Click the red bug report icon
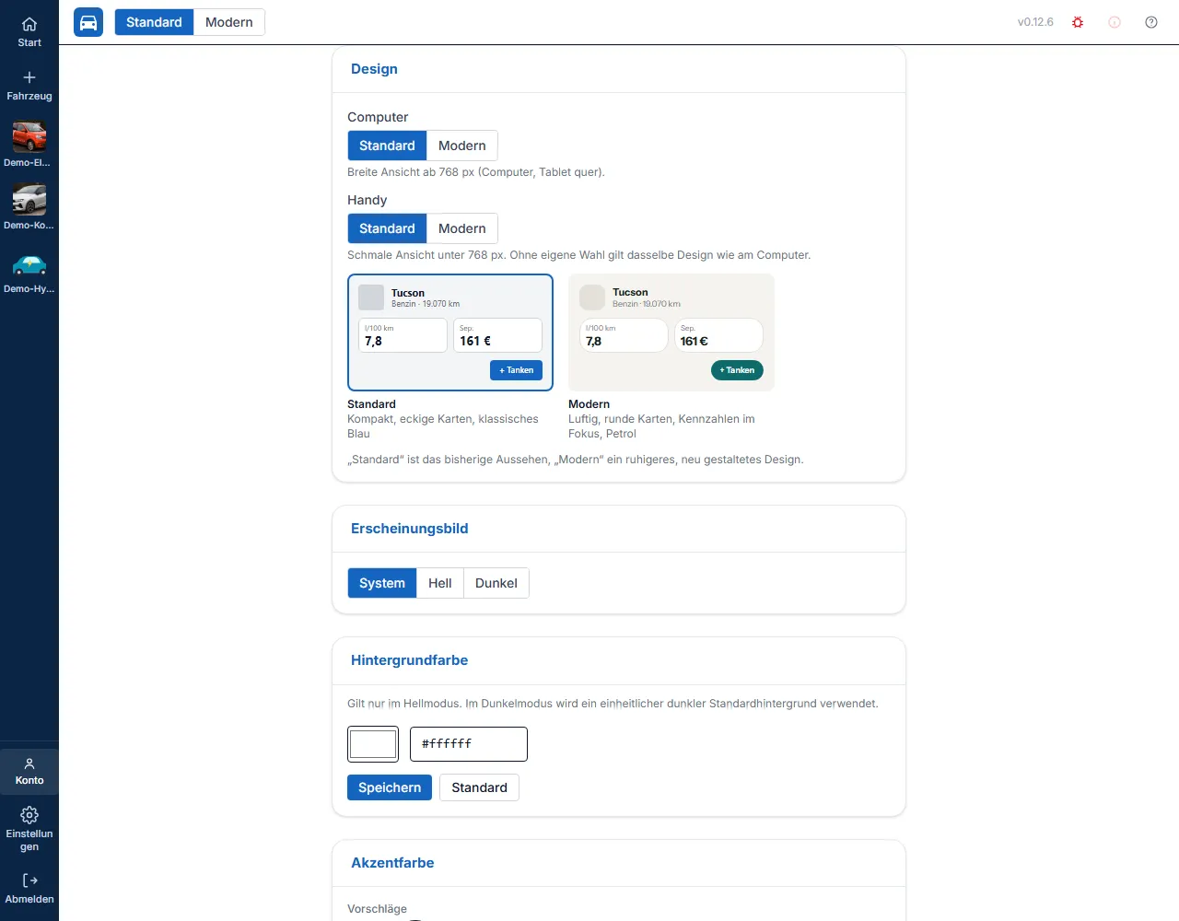 click(1078, 22)
